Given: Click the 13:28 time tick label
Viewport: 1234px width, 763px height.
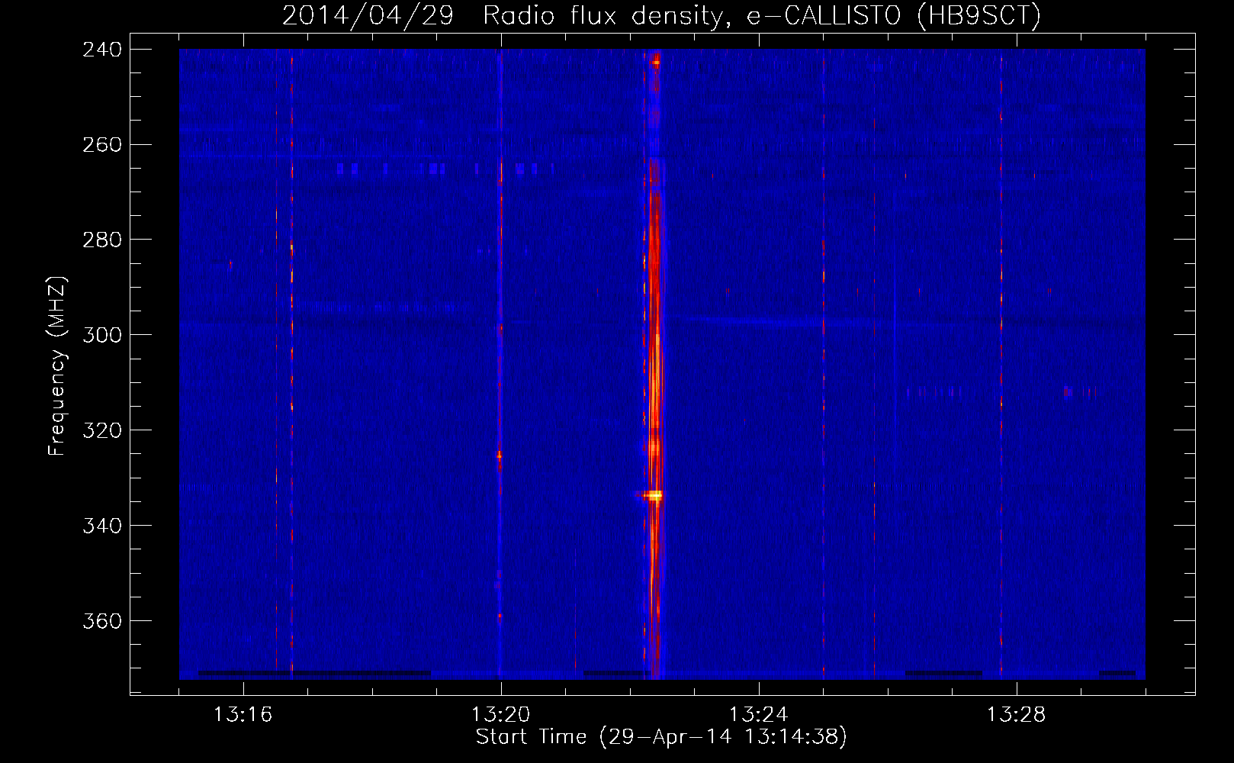Looking at the screenshot, I should pyautogui.click(x=1016, y=715).
